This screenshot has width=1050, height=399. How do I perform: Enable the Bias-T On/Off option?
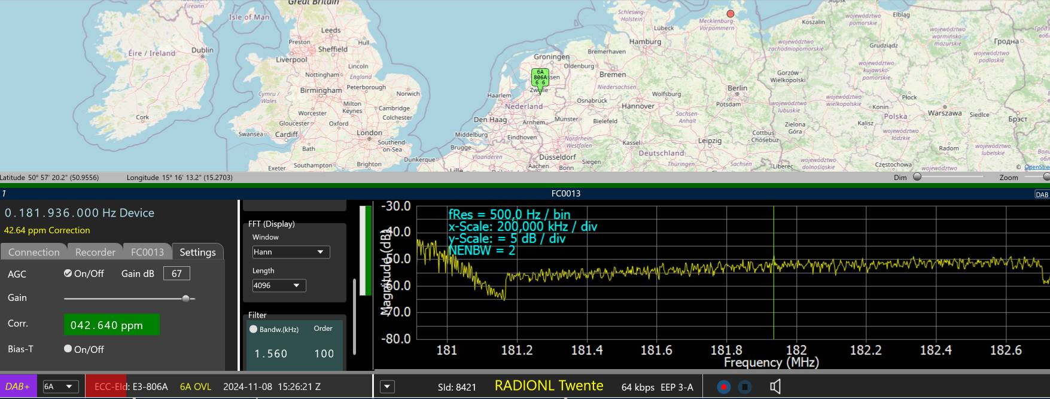[x=68, y=349]
